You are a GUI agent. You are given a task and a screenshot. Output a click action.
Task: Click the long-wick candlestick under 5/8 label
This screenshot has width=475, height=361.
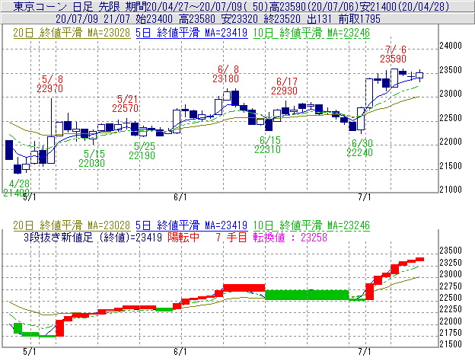(x=51, y=131)
